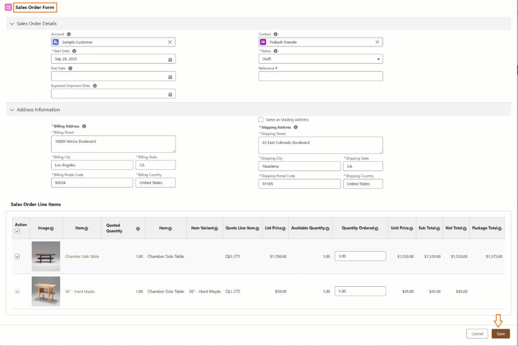518x346 pixels.
Task: Click the Cancel button
Action: click(477, 334)
